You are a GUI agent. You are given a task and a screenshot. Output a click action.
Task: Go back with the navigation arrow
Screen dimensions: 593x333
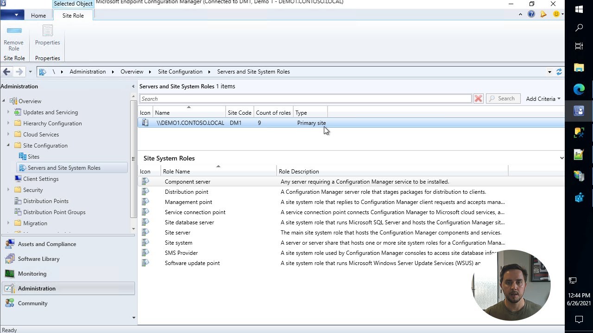pyautogui.click(x=6, y=72)
